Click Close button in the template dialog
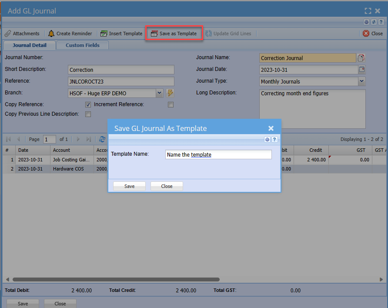 click(167, 186)
